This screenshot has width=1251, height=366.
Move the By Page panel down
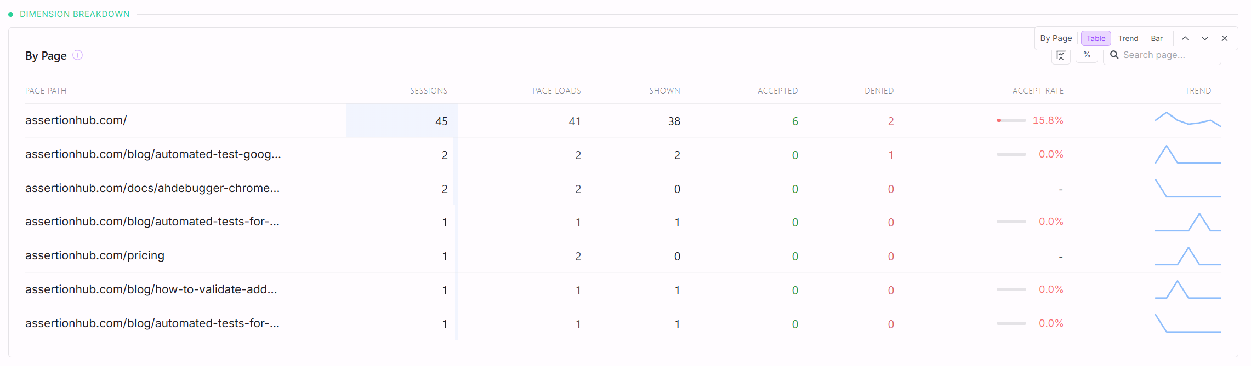tap(1204, 38)
